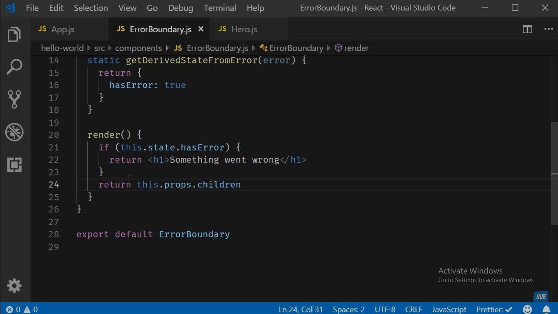Click 'hasError: true' text

pos(147,85)
